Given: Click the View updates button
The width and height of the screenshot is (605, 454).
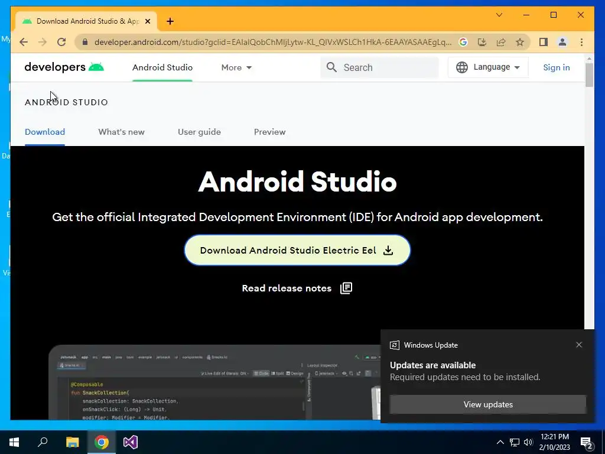Looking at the screenshot, I should (487, 404).
